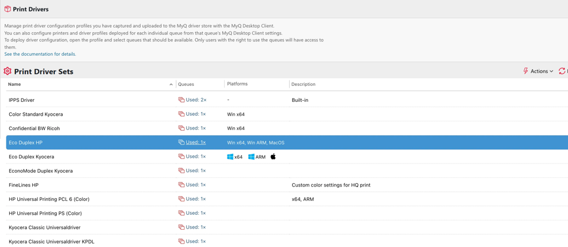Open See the documentation for details link
This screenshot has width=568, height=247.
(40, 54)
